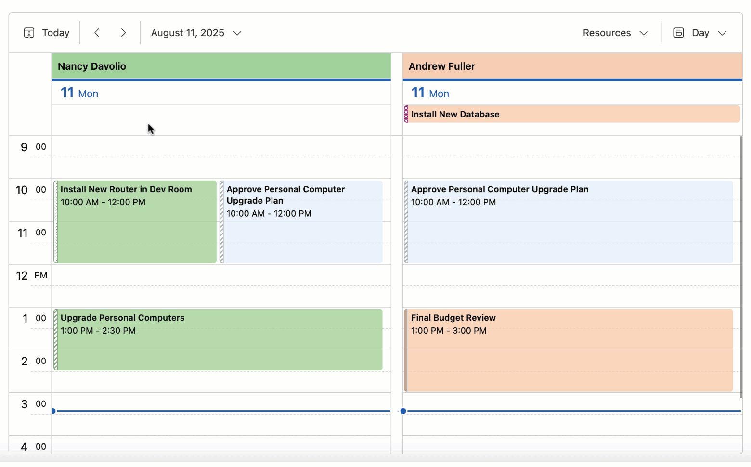Advance to next day with right arrow
Screen dimensions: 751x467
124,32
